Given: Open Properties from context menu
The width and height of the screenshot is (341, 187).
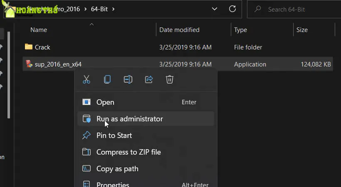Looking at the screenshot, I should tap(146, 184).
